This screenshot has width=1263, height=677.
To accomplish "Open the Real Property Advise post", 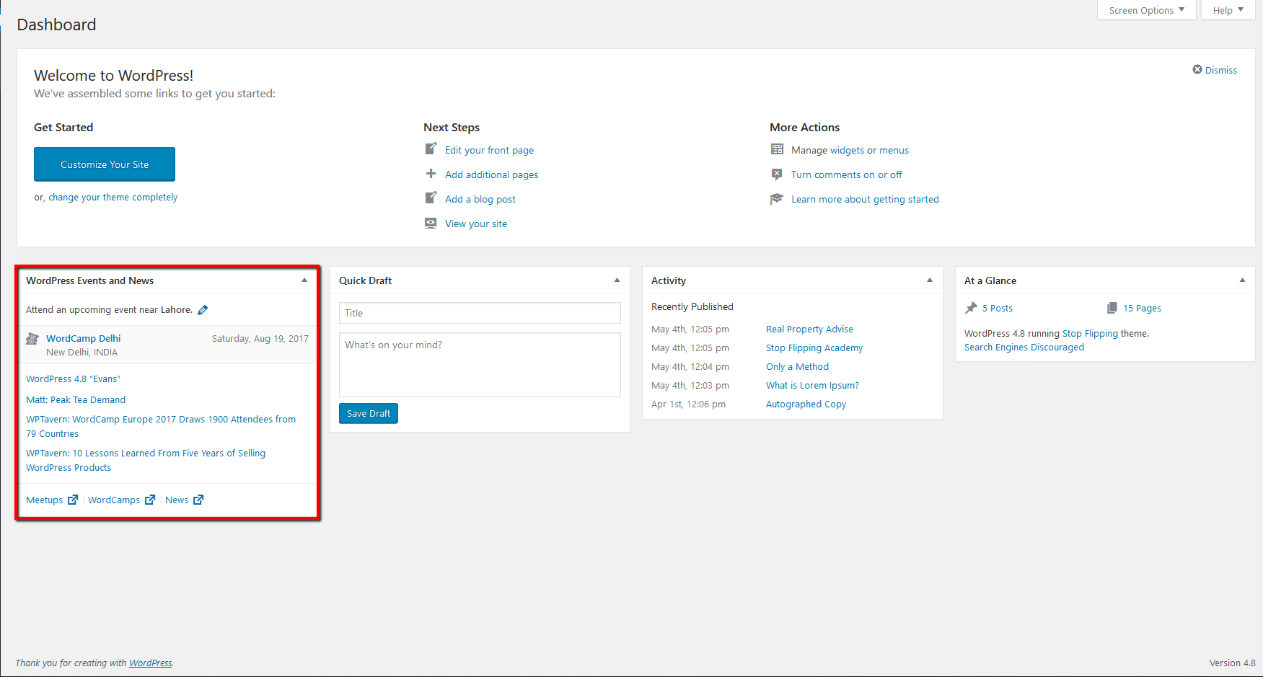I will 809,329.
